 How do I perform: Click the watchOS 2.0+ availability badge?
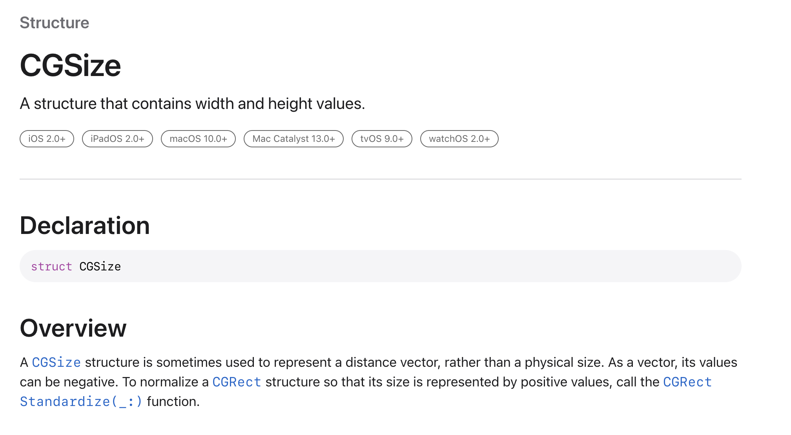click(x=459, y=139)
